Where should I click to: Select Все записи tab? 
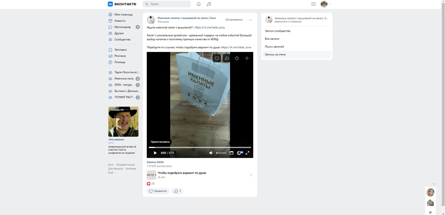pos(297,39)
